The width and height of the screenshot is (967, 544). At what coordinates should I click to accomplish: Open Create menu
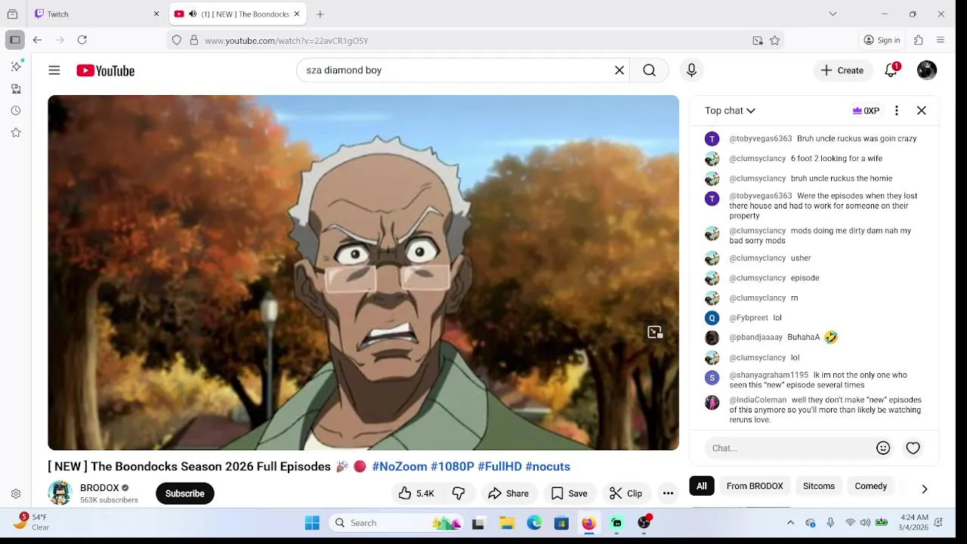(x=842, y=70)
